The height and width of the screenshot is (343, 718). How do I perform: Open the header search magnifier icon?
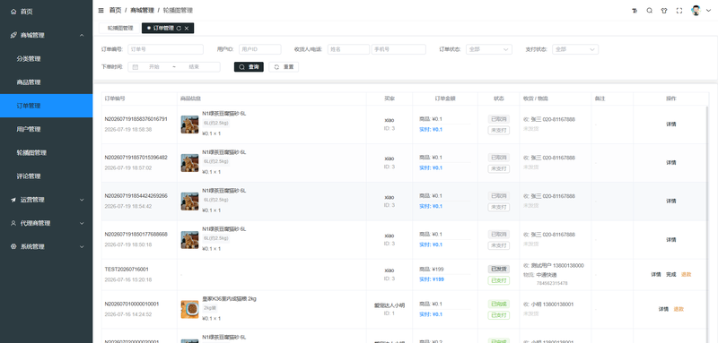tap(649, 11)
